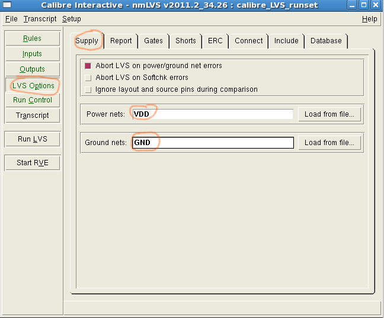Switch to the Shorts tab

[x=185, y=41]
